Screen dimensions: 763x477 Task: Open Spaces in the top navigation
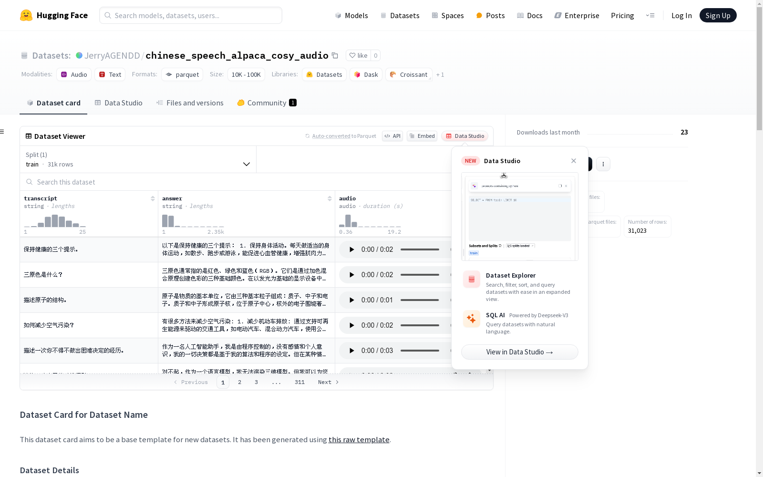point(448,15)
